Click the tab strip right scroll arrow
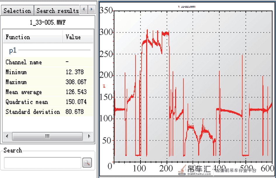Screen dimensions: 276x178 (91, 9)
